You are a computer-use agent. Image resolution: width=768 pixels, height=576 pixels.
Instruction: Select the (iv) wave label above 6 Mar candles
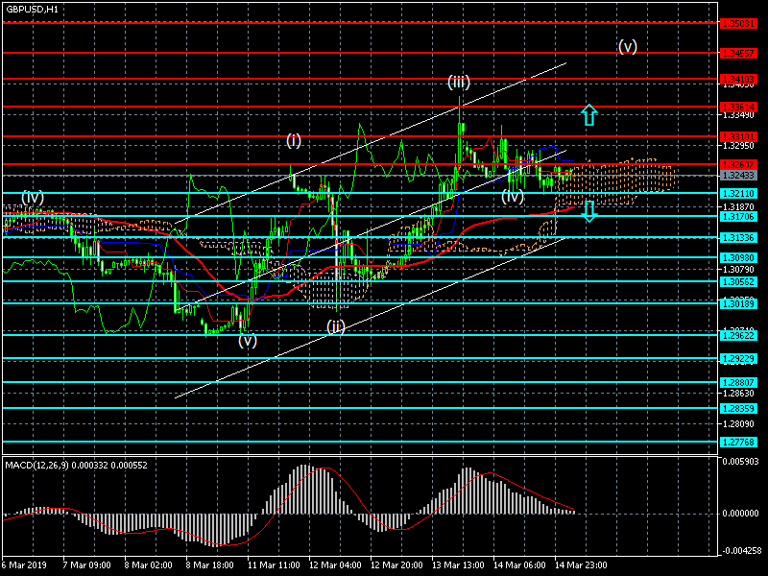(33, 198)
